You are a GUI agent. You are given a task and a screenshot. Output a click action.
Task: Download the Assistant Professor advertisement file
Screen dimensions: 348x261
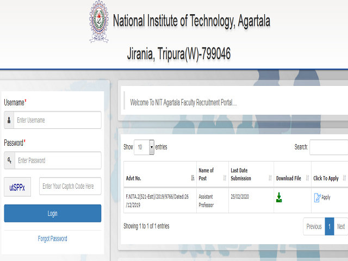click(279, 197)
